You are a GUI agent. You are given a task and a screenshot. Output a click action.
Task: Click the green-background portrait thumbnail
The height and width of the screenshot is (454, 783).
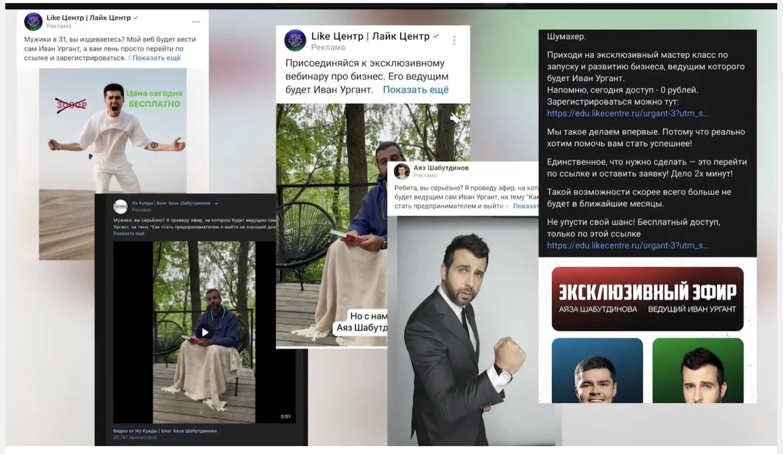698,370
